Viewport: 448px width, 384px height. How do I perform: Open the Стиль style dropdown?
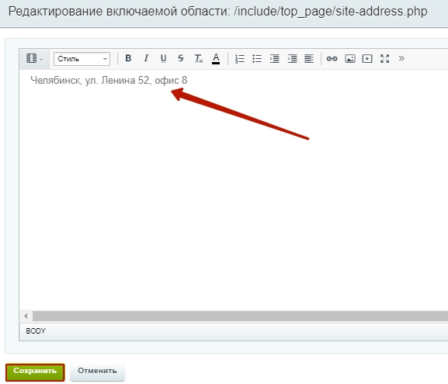pos(82,59)
